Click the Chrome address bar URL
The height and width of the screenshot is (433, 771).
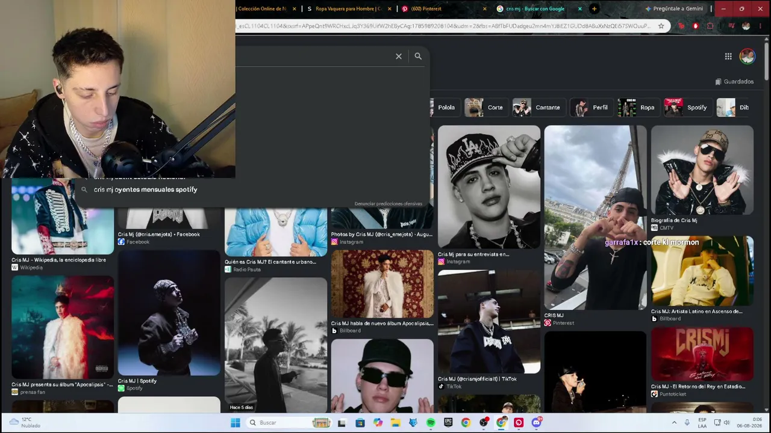pos(443,26)
